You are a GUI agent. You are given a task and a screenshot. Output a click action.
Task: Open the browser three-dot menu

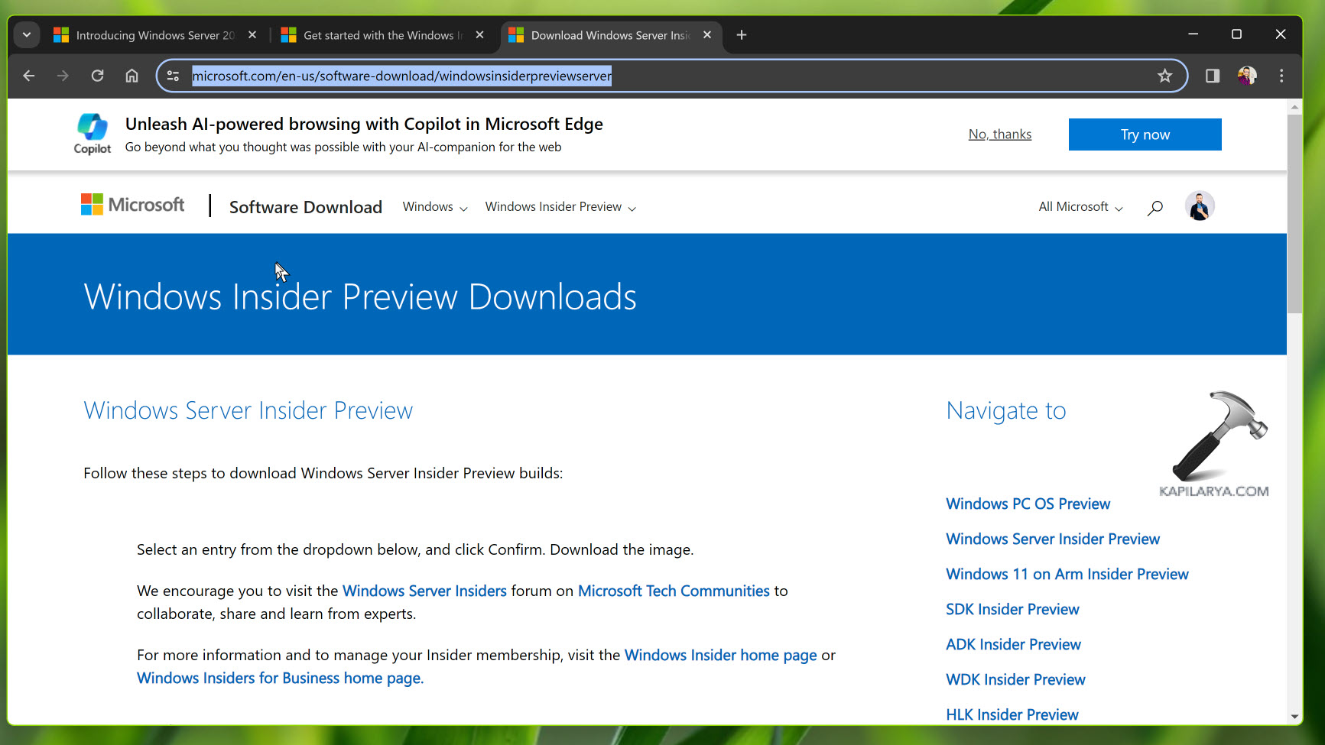pos(1282,76)
